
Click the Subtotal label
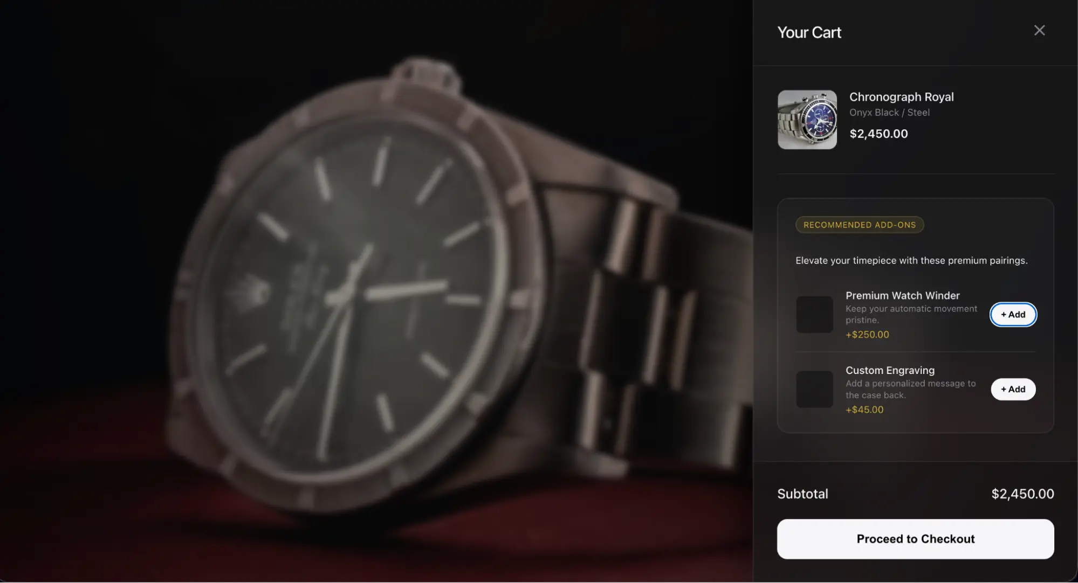pyautogui.click(x=802, y=494)
